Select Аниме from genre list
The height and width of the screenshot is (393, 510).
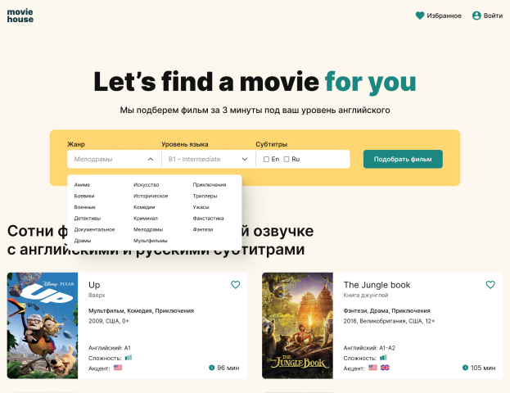click(82, 185)
